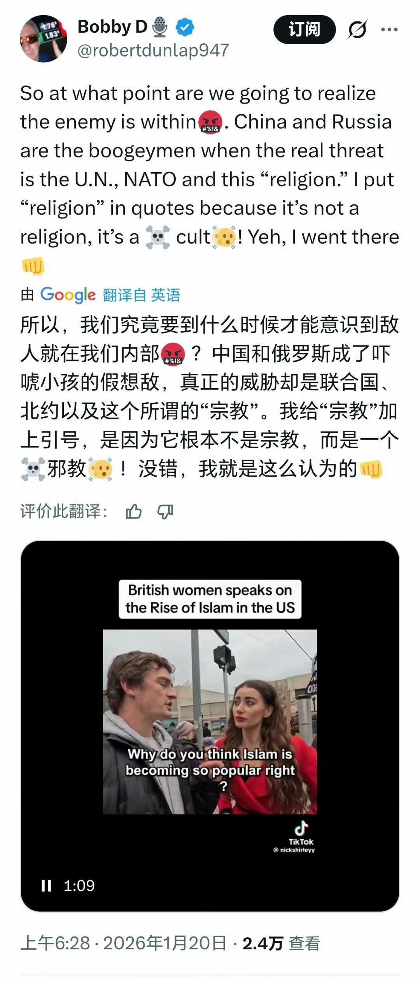Open the three-dot more options menu
Viewport: 420px width, 984px height.
point(389,30)
